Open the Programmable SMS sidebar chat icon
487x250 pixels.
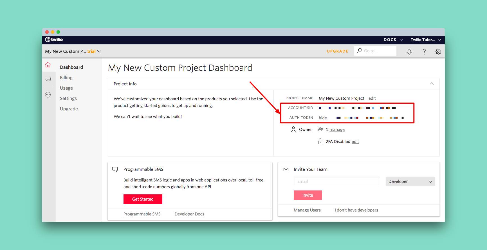pos(48,79)
